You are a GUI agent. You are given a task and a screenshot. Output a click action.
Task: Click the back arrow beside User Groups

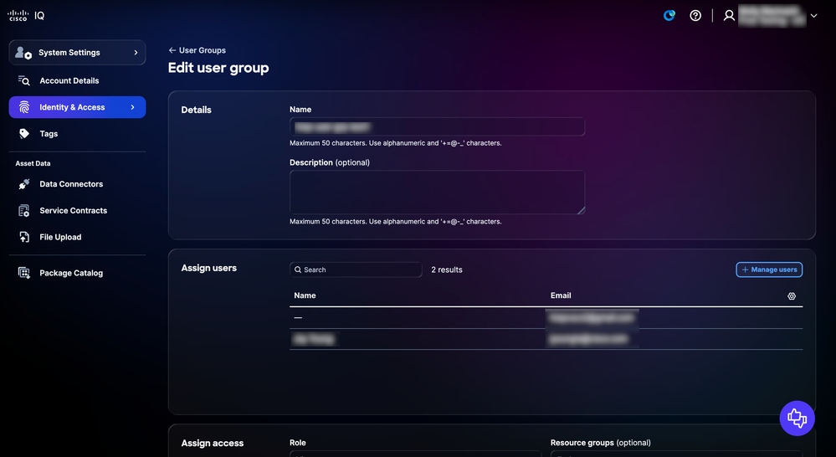pyautogui.click(x=172, y=50)
